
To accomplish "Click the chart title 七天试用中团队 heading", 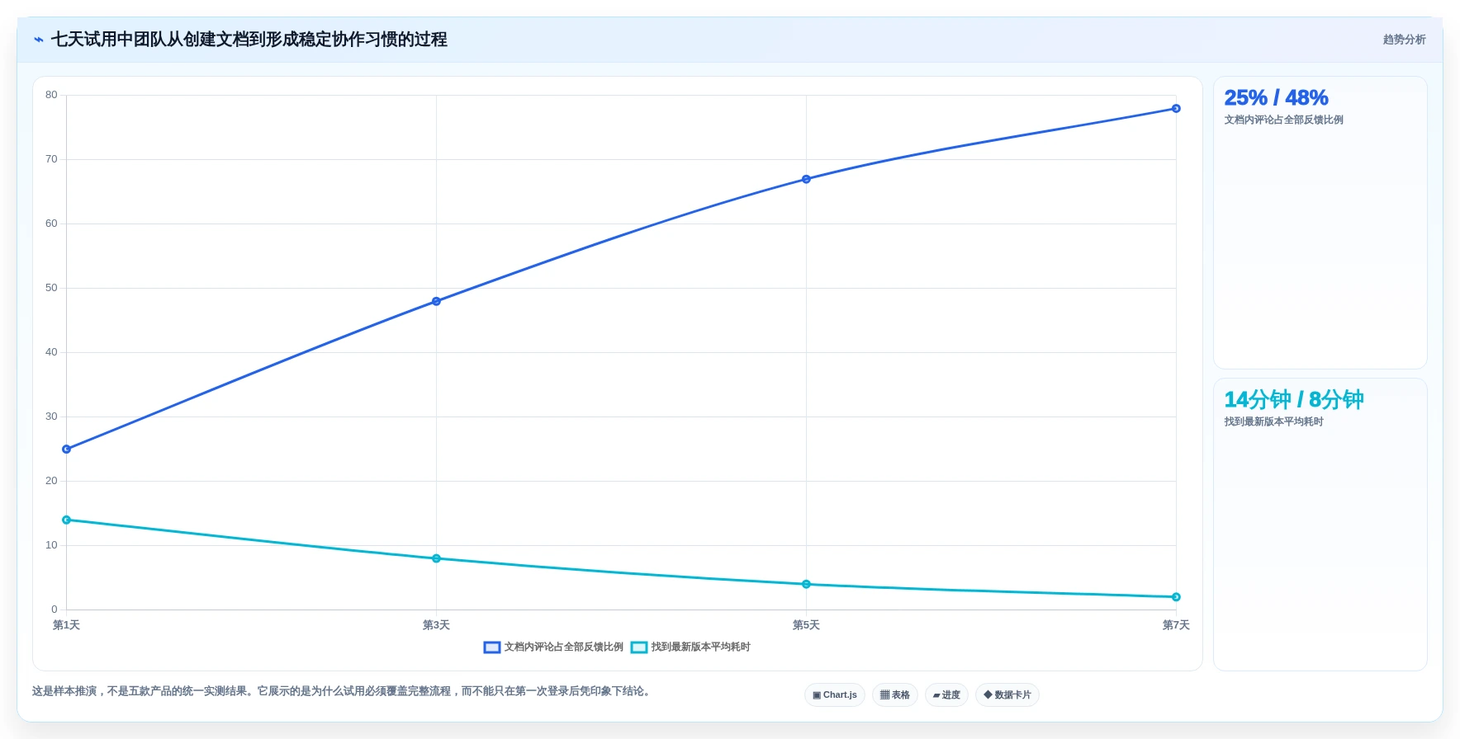I will click(249, 40).
